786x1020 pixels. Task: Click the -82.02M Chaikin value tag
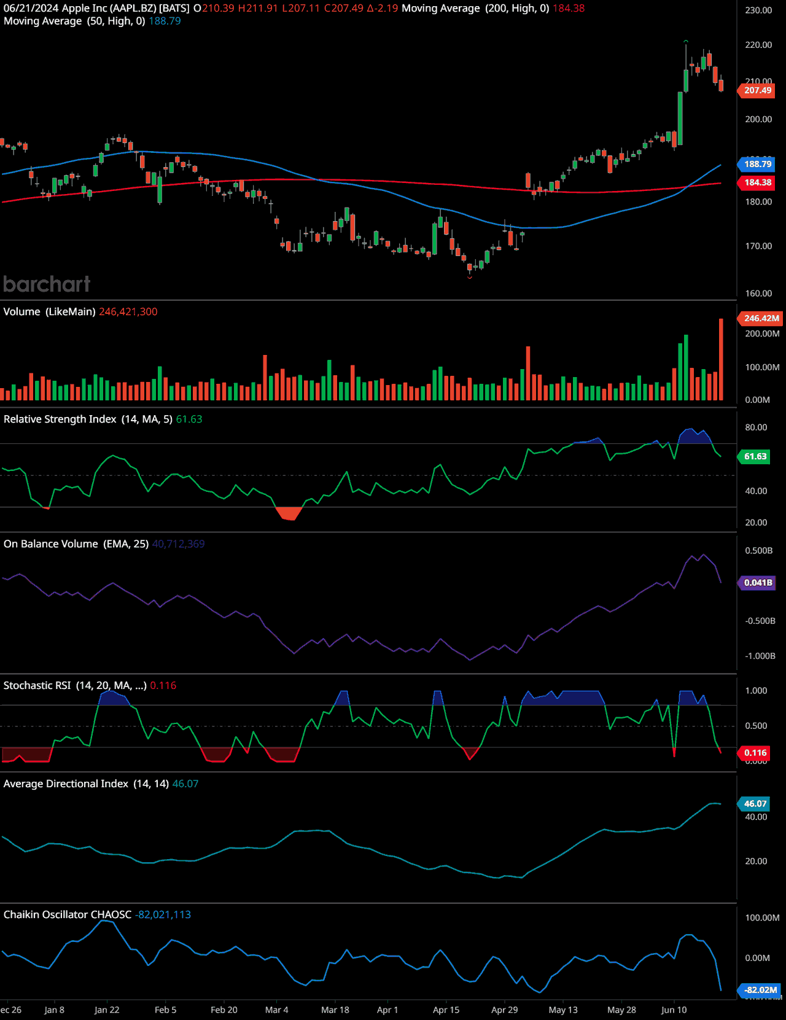(x=760, y=989)
